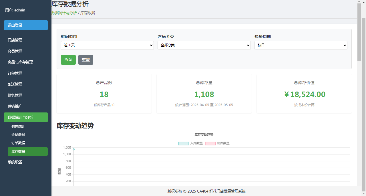
Task: Click the gray 重置 button
Action: click(x=86, y=60)
